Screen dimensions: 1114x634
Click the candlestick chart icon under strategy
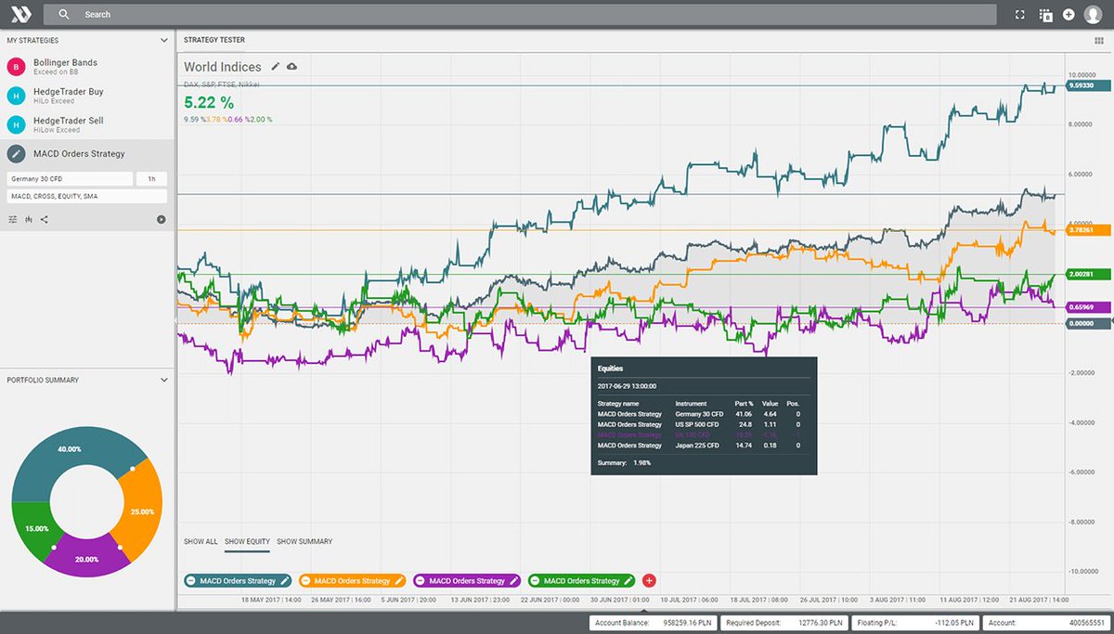tap(29, 219)
